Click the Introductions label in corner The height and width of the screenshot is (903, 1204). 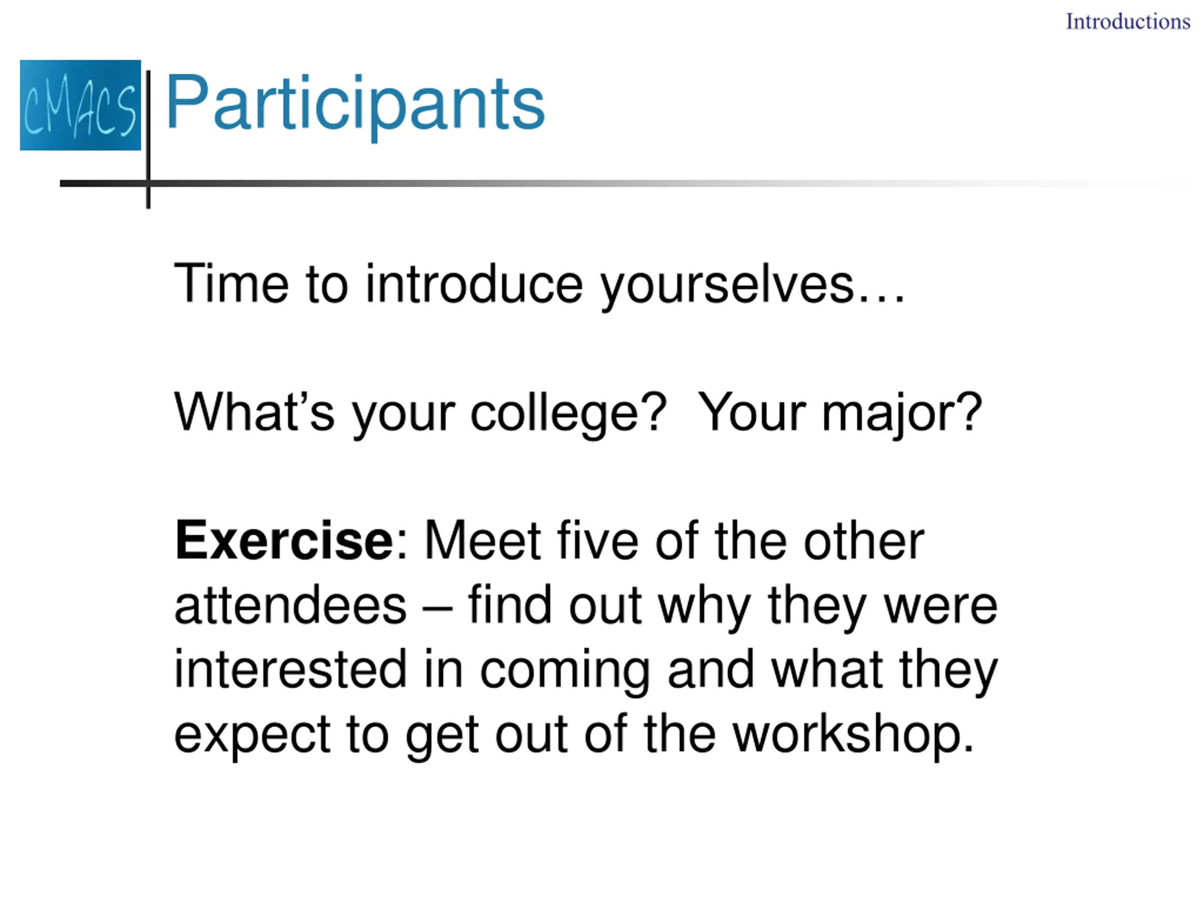pyautogui.click(x=1128, y=22)
